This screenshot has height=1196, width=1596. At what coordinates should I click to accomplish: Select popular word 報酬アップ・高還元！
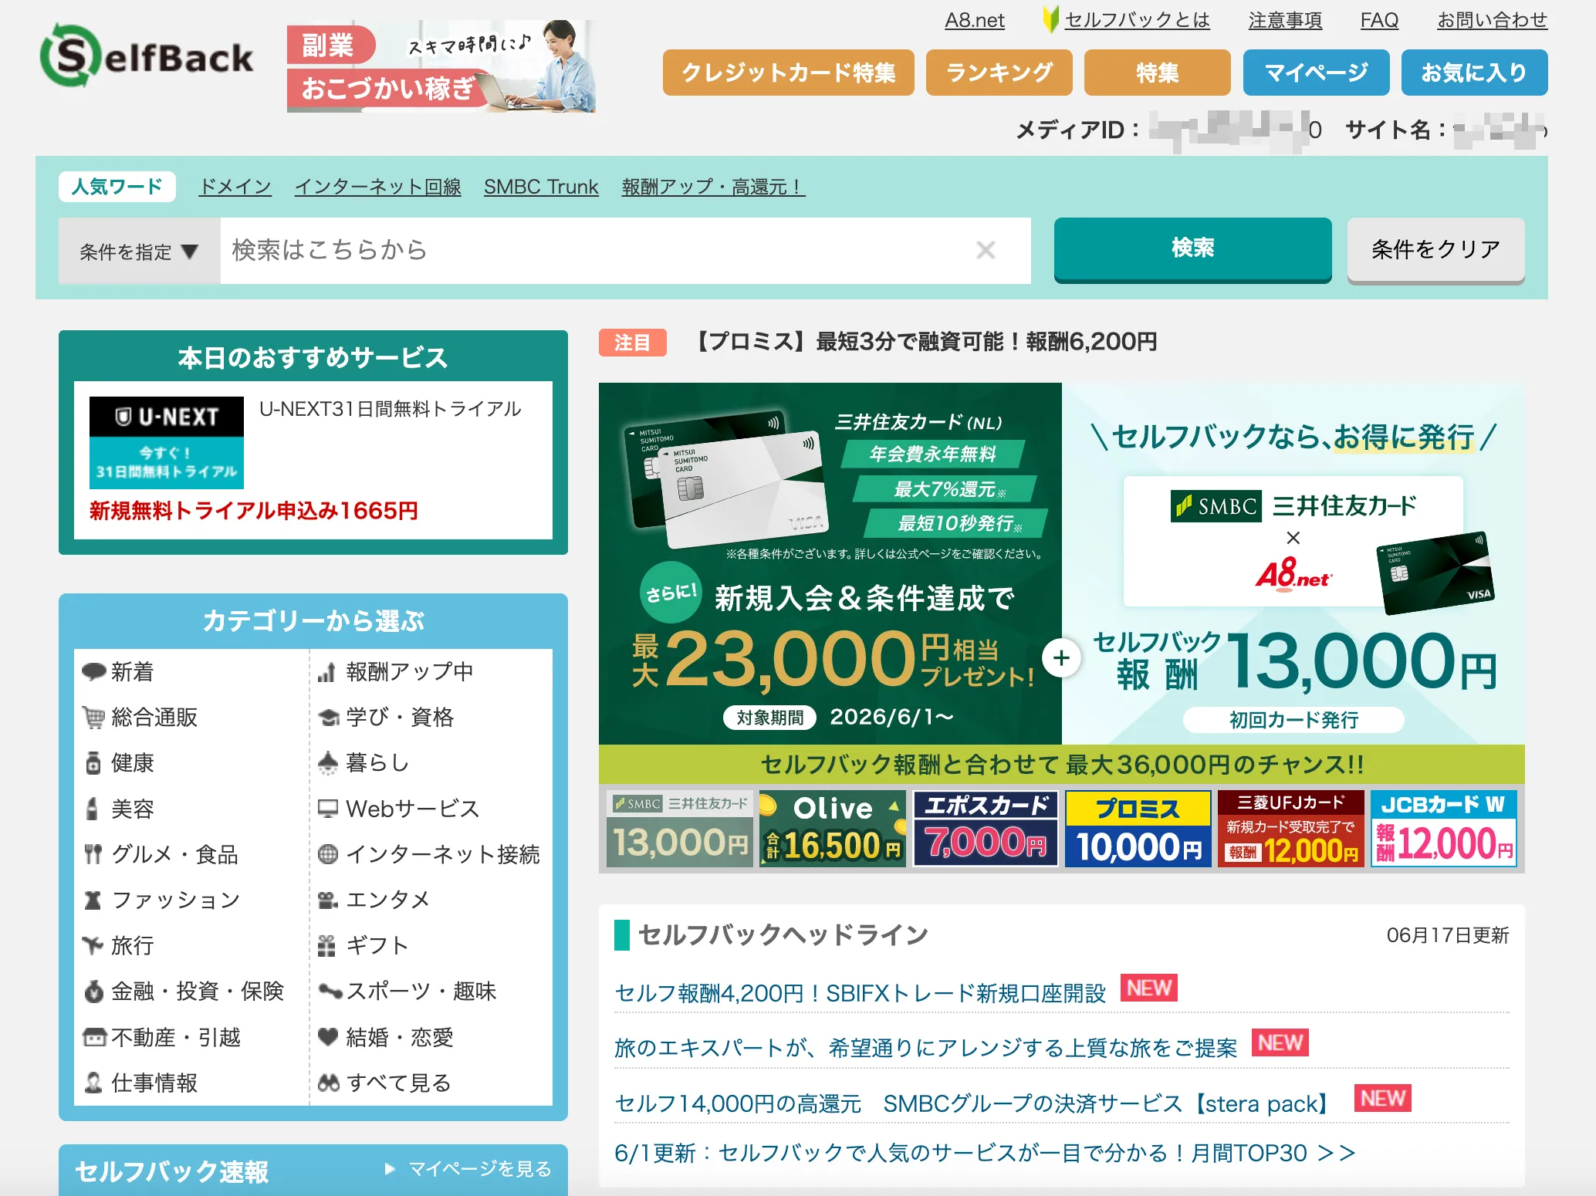(713, 187)
